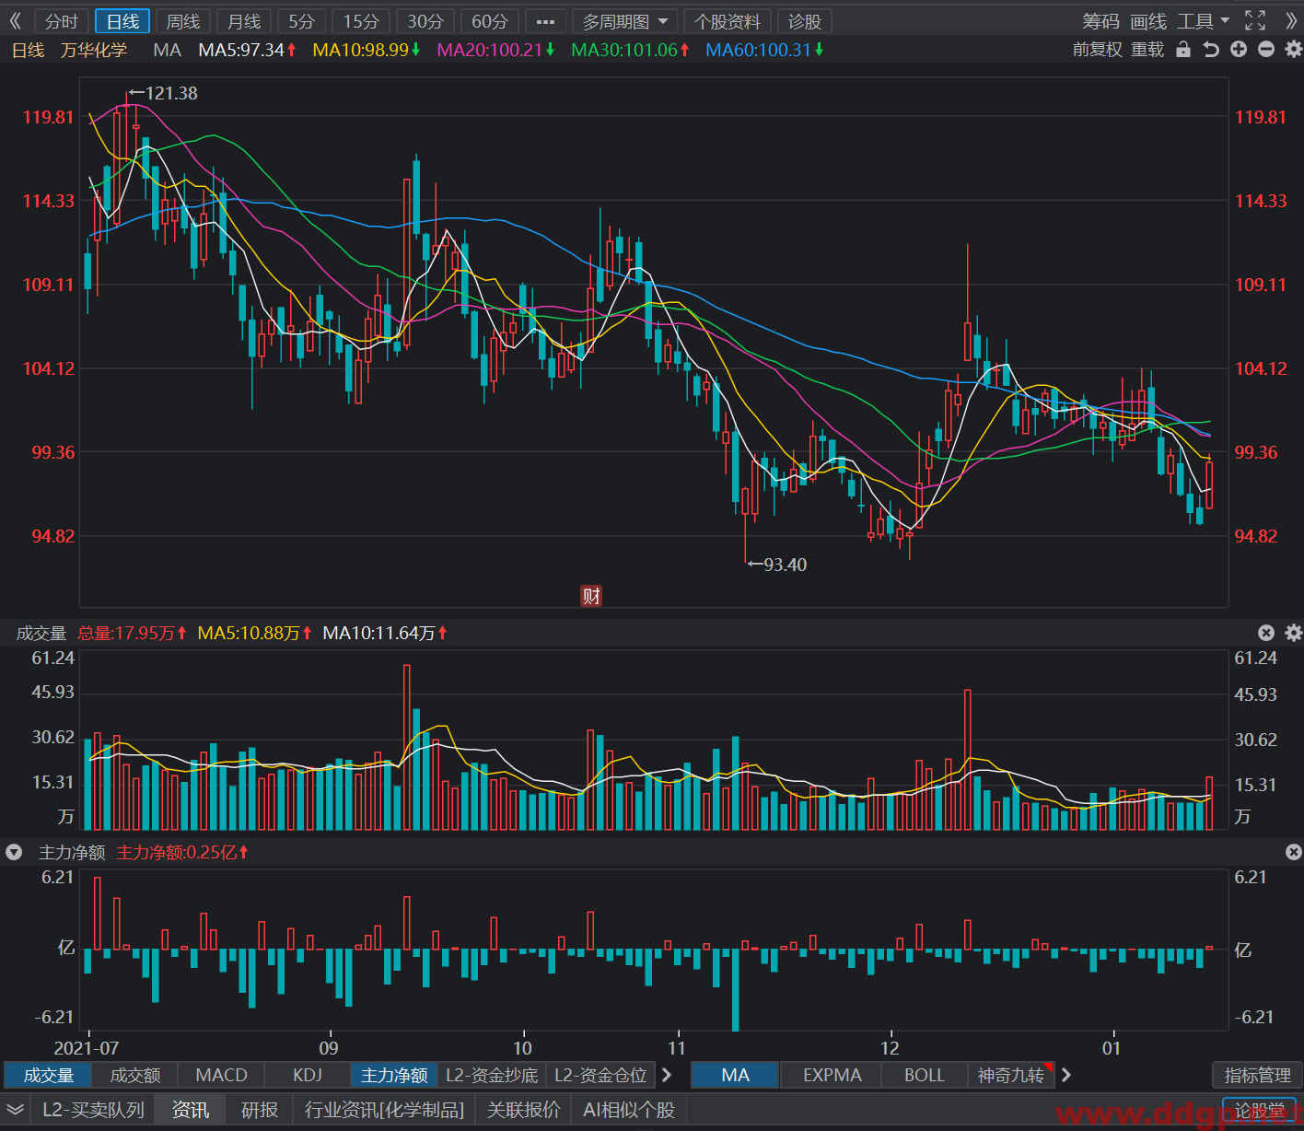Click the fullscreen expand icon

click(x=1255, y=20)
